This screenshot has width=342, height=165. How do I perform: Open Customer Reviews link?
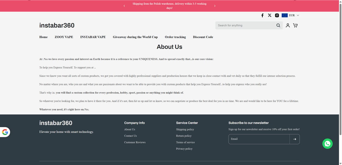tap(135, 142)
